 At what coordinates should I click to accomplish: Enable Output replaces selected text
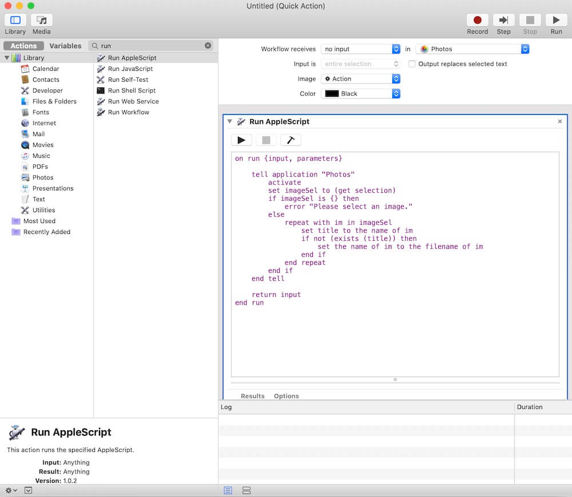point(412,64)
